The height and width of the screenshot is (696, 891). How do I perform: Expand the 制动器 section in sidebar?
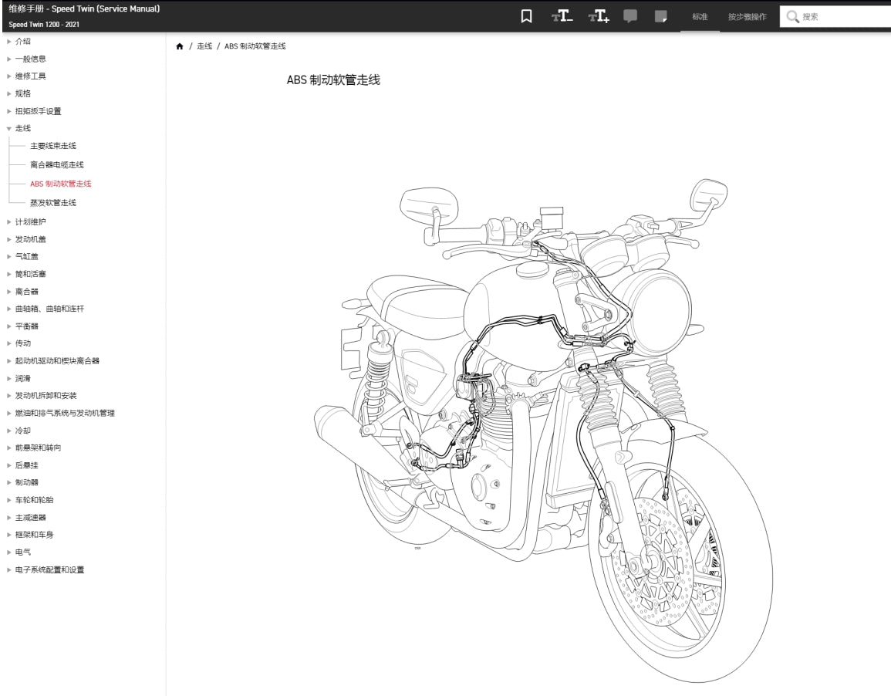click(x=27, y=482)
